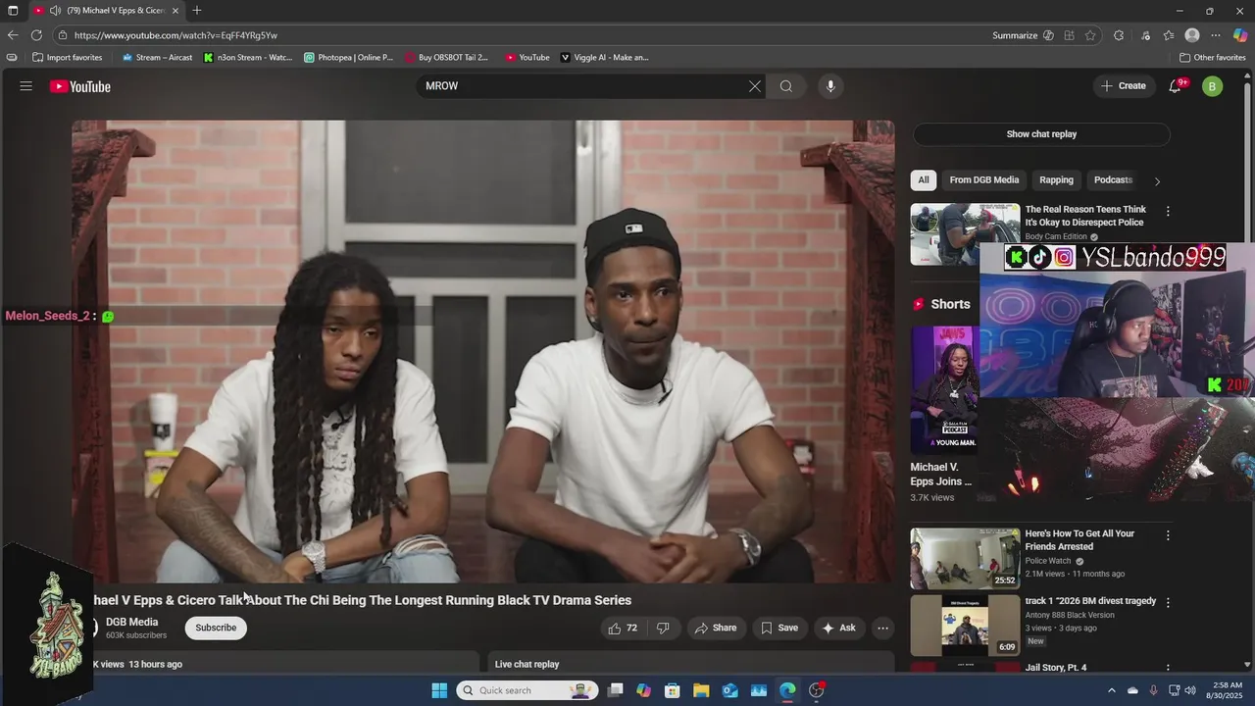Click the main video player
The width and height of the screenshot is (1255, 706).
(x=482, y=351)
